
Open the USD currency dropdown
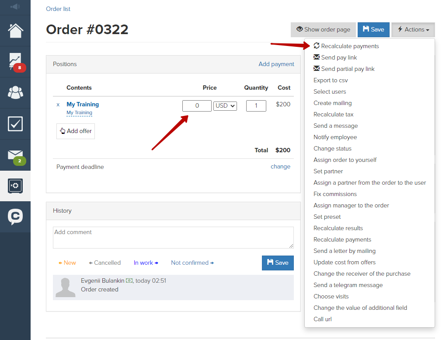pyautogui.click(x=225, y=105)
